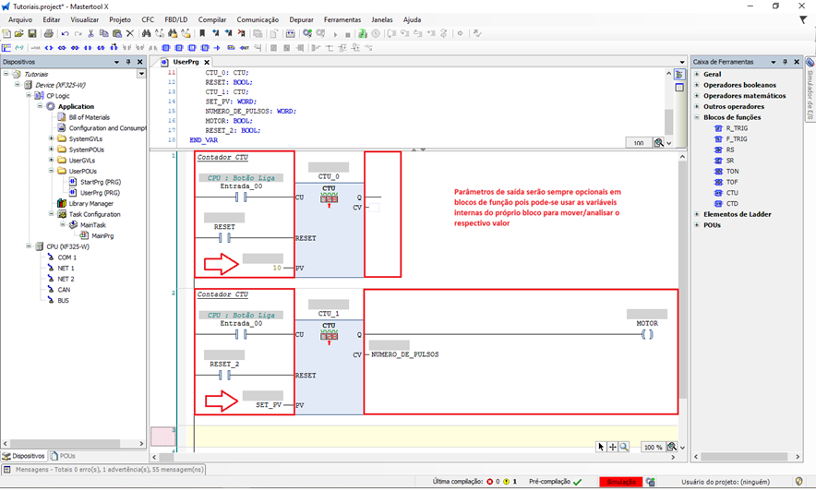Open the Compilar menu
Screen dimensions: 816x491
pyautogui.click(x=212, y=19)
